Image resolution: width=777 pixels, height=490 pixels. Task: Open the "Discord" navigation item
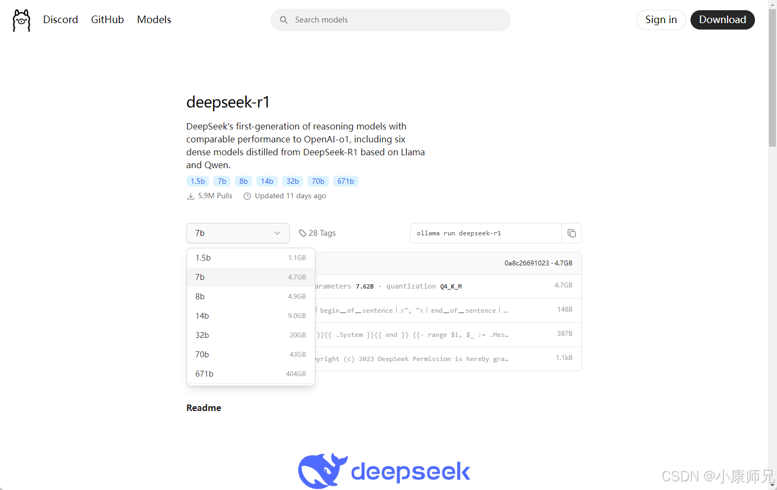coord(60,19)
